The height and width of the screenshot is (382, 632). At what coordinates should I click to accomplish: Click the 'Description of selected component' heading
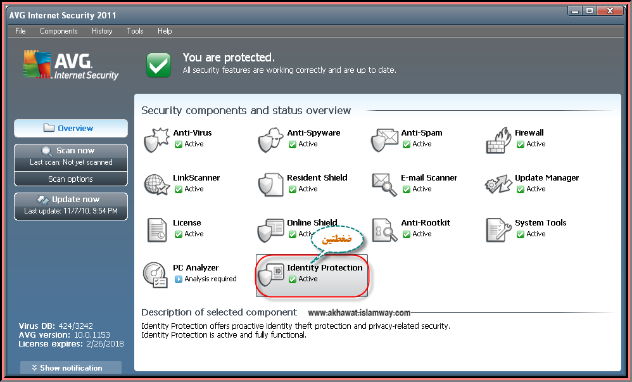coord(219,312)
